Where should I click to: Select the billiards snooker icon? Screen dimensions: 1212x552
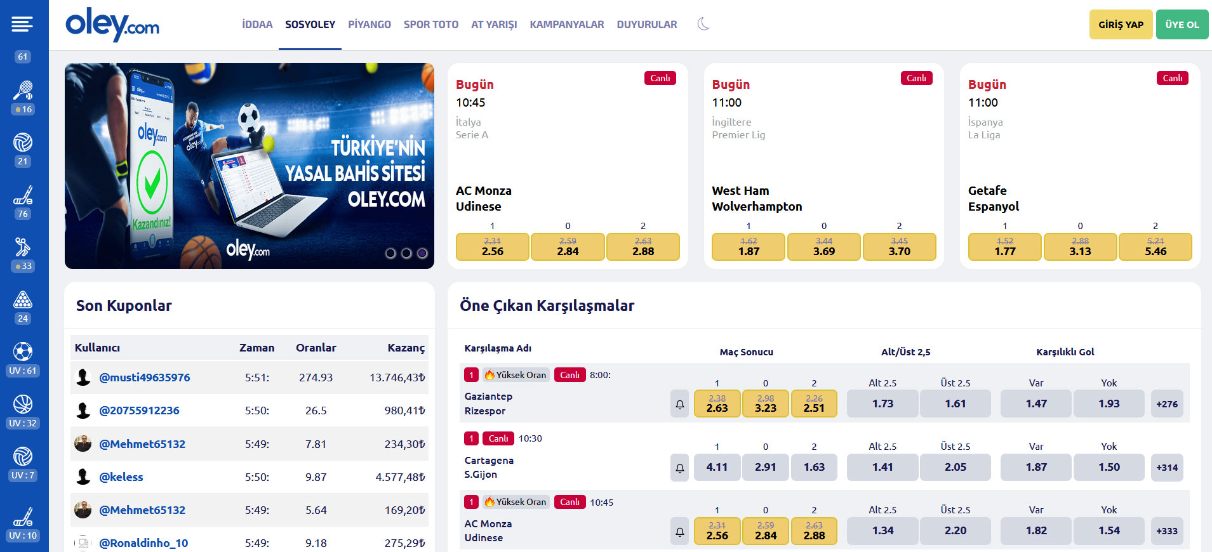click(x=23, y=300)
